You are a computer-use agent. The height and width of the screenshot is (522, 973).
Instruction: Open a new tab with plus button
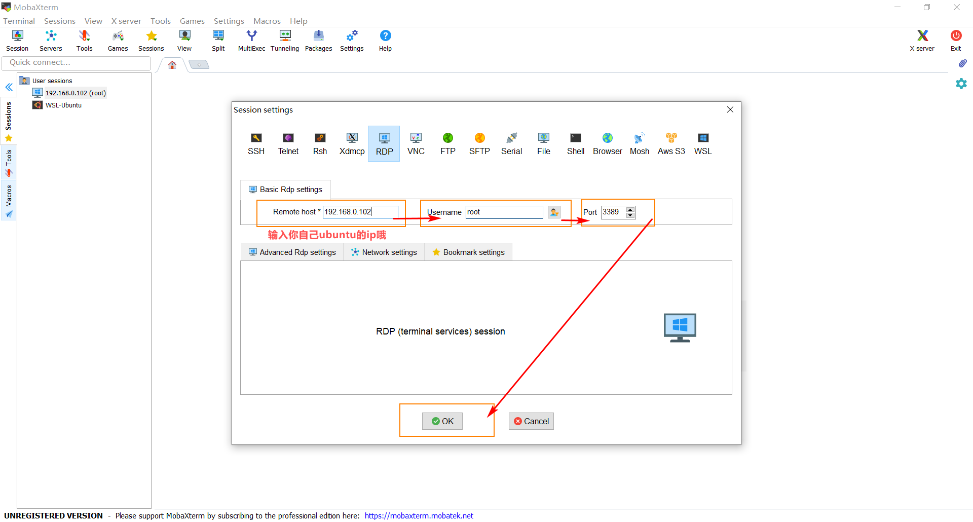coord(199,64)
